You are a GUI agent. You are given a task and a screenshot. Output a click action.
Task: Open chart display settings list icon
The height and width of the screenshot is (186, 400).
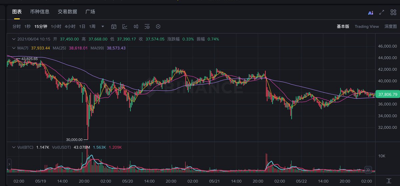(147, 26)
